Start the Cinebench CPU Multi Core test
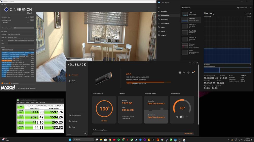 pyautogui.click(x=32, y=17)
